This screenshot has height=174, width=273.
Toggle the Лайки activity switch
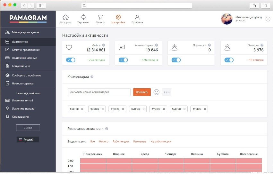click(71, 60)
